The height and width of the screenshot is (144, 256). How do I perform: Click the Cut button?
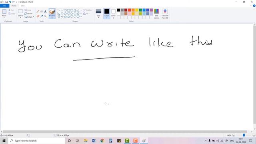click(x=11, y=10)
